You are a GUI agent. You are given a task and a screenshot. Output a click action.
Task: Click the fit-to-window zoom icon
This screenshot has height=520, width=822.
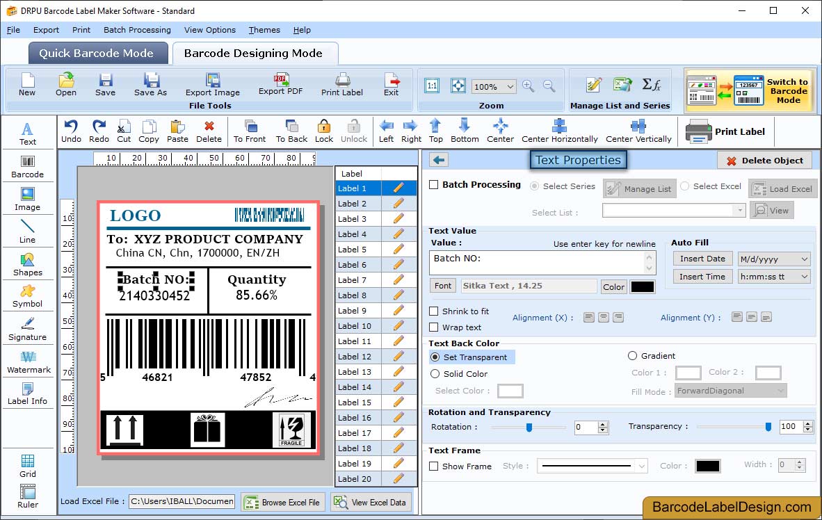(x=458, y=86)
